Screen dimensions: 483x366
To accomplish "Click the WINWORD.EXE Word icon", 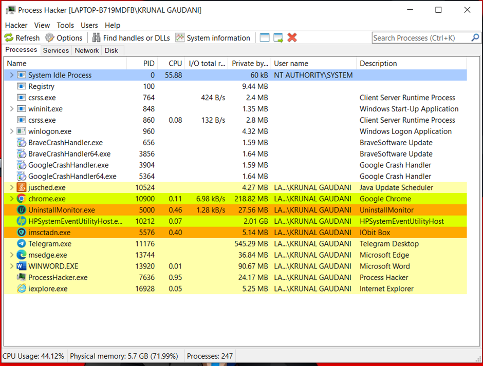I will point(21,266).
